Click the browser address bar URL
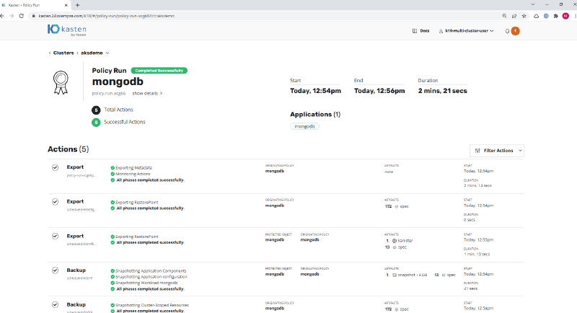The width and height of the screenshot is (577, 313). [106, 16]
